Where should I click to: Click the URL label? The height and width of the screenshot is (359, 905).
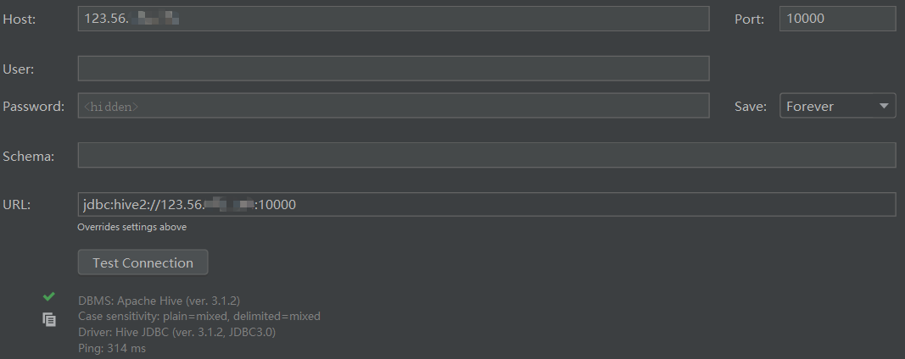tap(17, 205)
